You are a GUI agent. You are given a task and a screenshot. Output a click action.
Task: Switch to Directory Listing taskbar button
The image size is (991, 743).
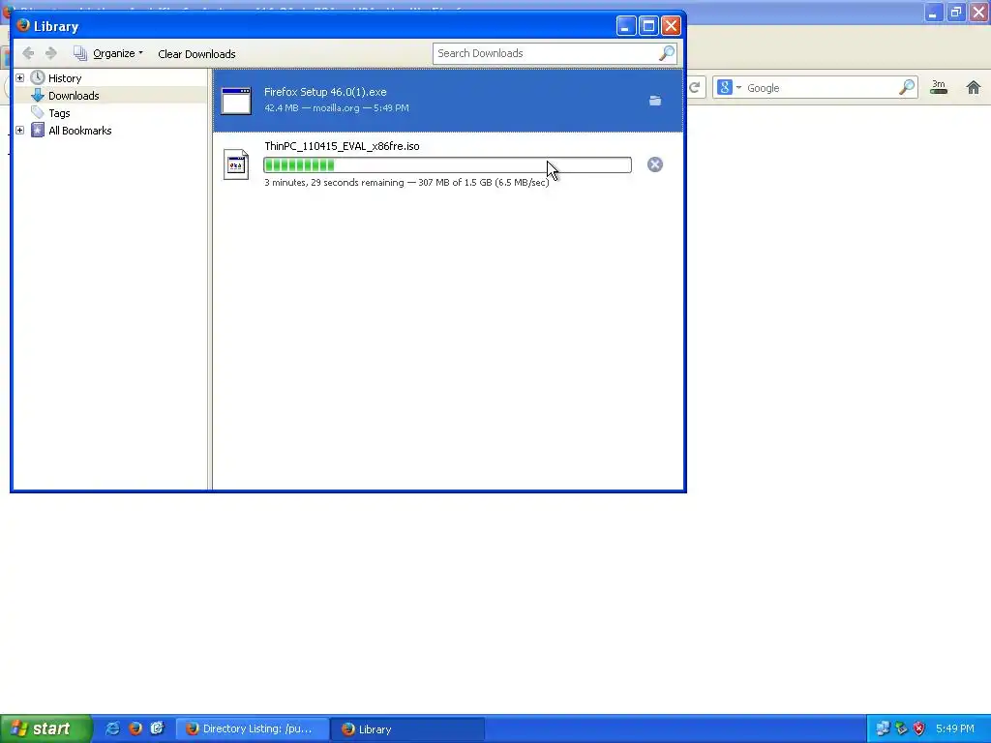252,728
